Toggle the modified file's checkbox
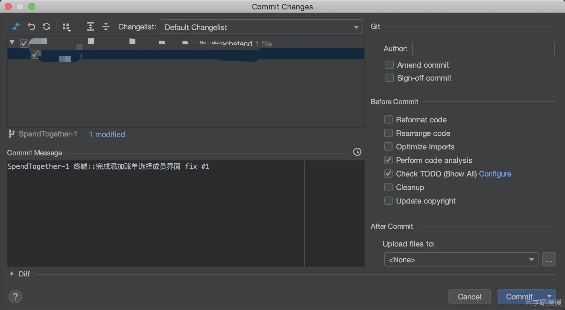 34,55
